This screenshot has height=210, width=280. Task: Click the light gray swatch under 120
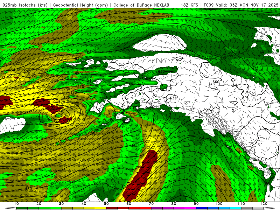pyautogui.click(x=258, y=208)
